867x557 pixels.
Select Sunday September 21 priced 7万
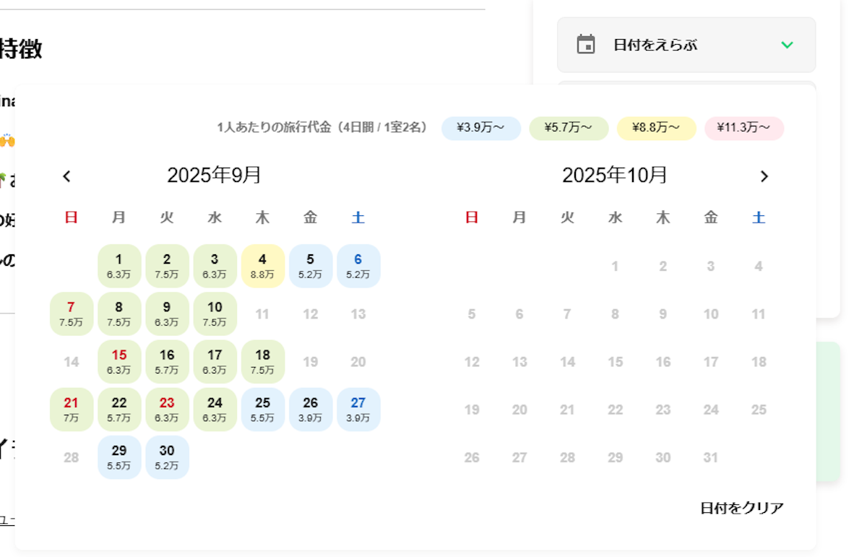tap(71, 409)
